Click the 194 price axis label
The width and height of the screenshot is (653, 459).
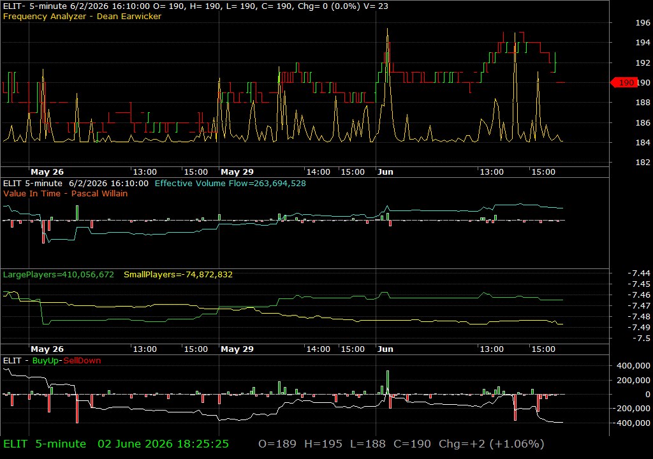tap(643, 43)
